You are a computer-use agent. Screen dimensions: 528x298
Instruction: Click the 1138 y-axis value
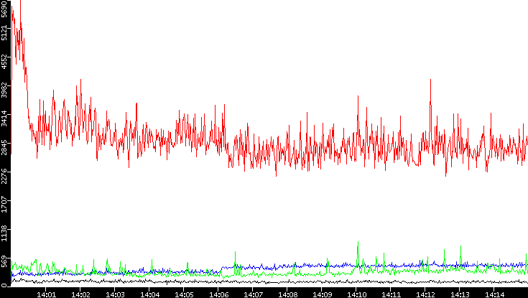(4, 234)
